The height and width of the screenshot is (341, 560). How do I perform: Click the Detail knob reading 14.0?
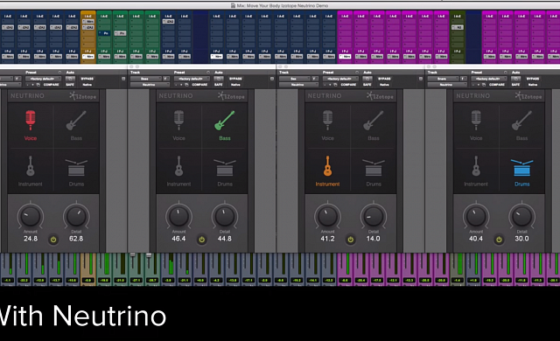click(374, 216)
